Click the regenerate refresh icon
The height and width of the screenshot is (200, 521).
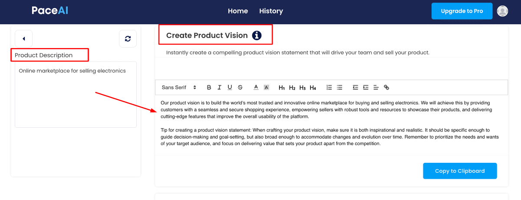(128, 39)
